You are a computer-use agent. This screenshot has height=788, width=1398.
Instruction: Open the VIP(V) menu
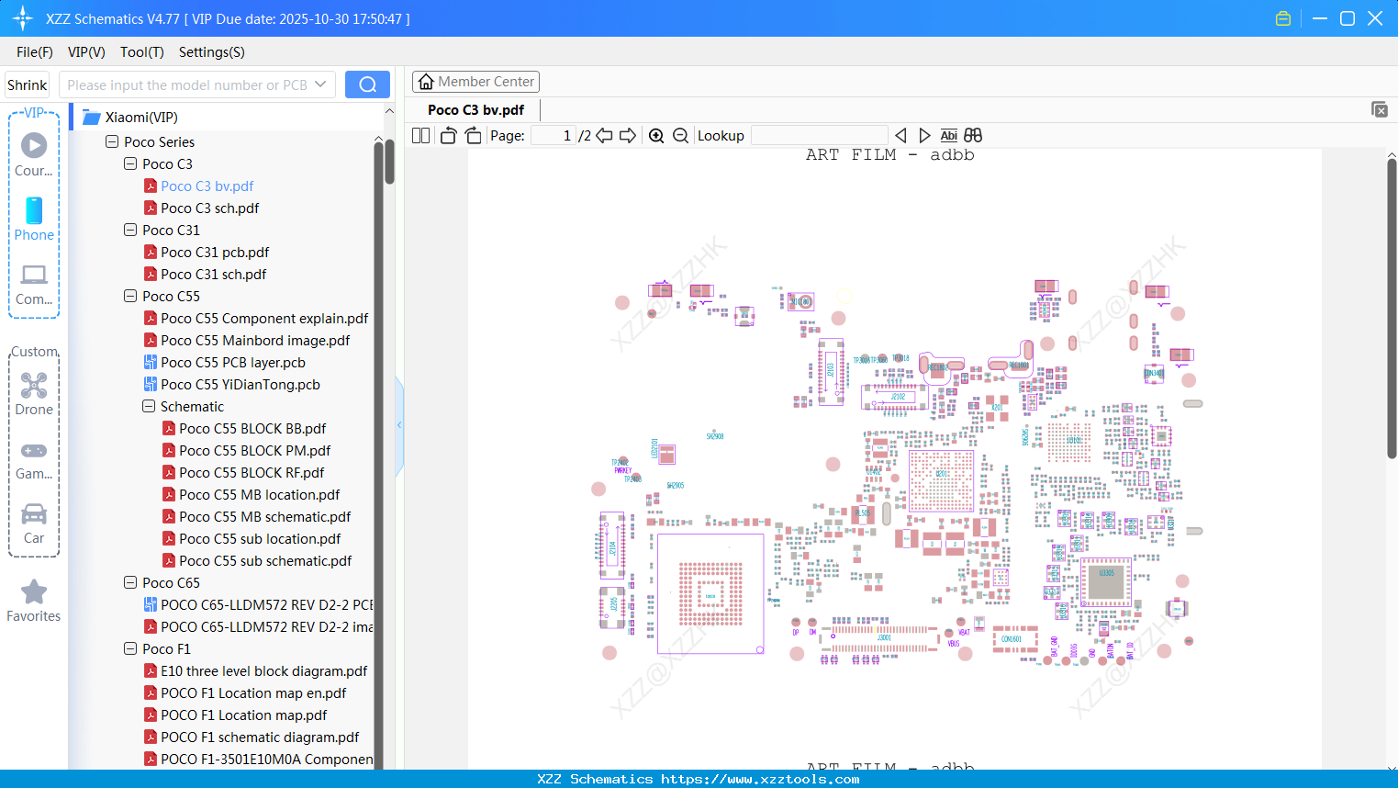(86, 52)
